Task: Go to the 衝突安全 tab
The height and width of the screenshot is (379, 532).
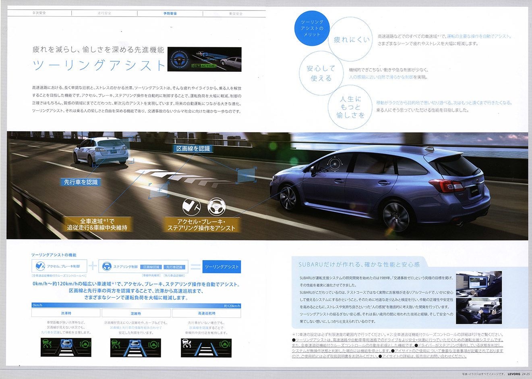Action: 236,13
